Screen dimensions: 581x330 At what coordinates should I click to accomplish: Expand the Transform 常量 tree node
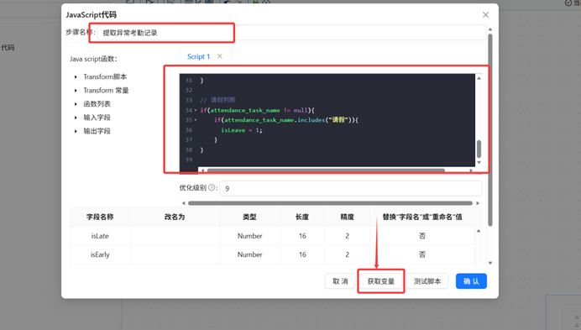(76, 91)
